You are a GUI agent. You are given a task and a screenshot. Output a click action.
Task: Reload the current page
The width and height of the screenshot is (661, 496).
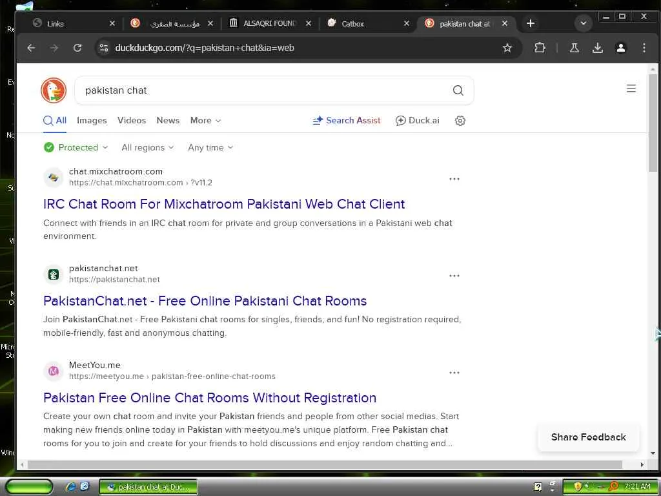pos(77,48)
